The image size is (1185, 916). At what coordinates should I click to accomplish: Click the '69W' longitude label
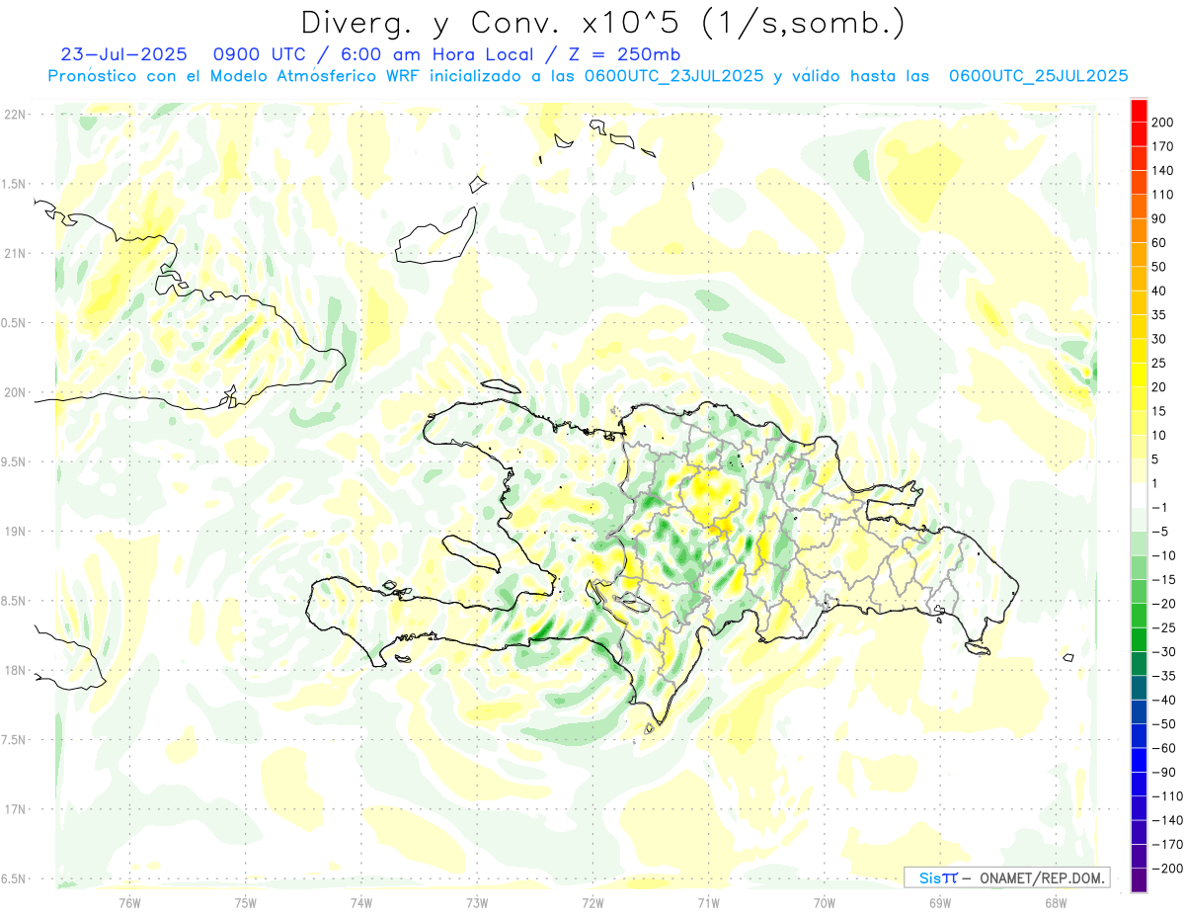coord(940,903)
